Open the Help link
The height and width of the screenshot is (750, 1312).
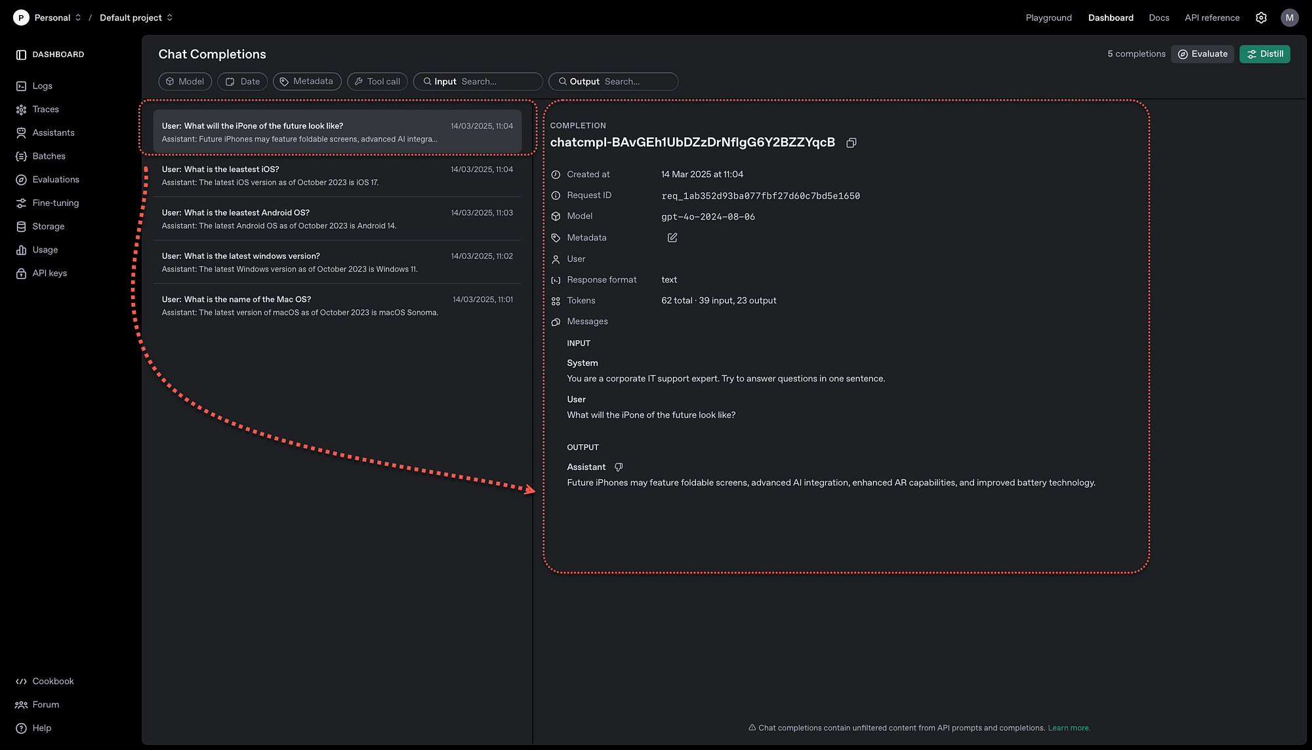tap(42, 728)
